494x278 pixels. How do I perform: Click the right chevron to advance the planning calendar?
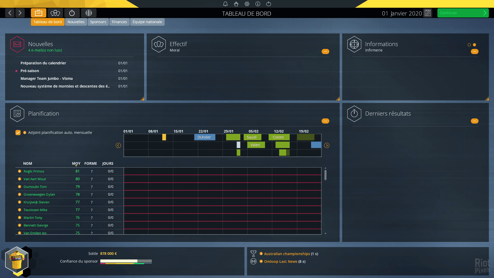point(327,145)
